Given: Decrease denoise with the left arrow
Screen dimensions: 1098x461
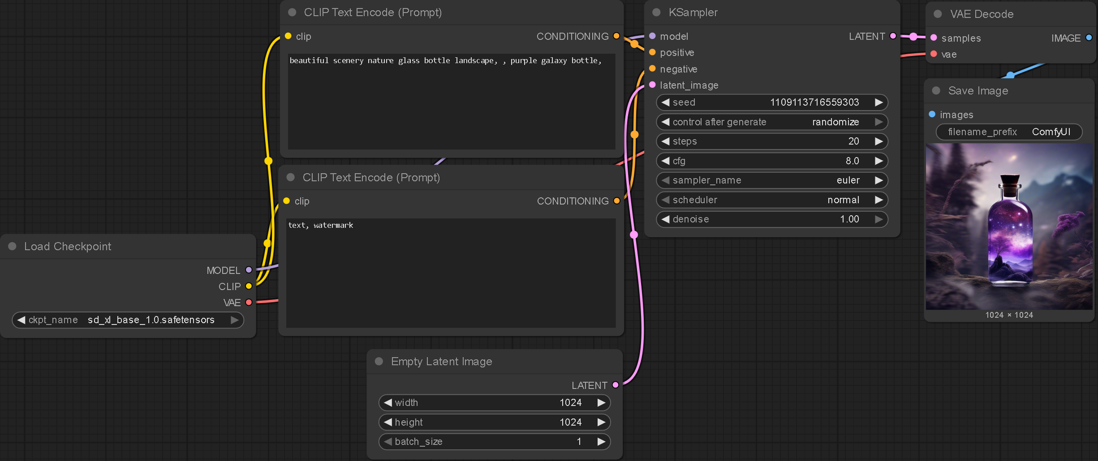Looking at the screenshot, I should (x=665, y=219).
